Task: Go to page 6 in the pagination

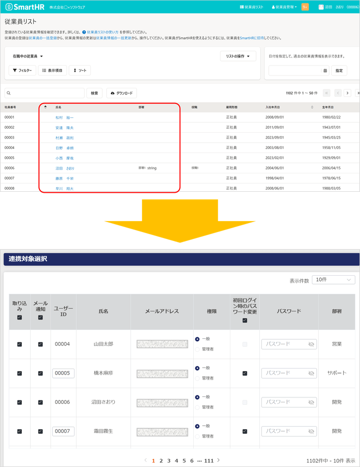Action: tap(192, 461)
